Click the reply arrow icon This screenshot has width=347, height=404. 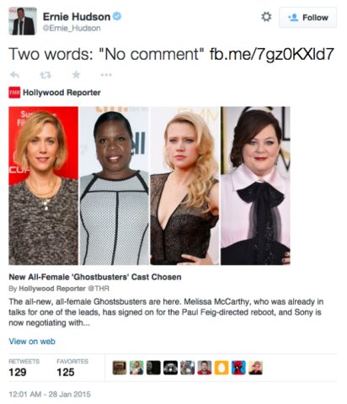click(14, 75)
